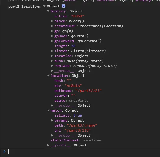This screenshot has width=160, height=157.
Task: Expand __proto__ below staticContext row
Action: coord(48,145)
